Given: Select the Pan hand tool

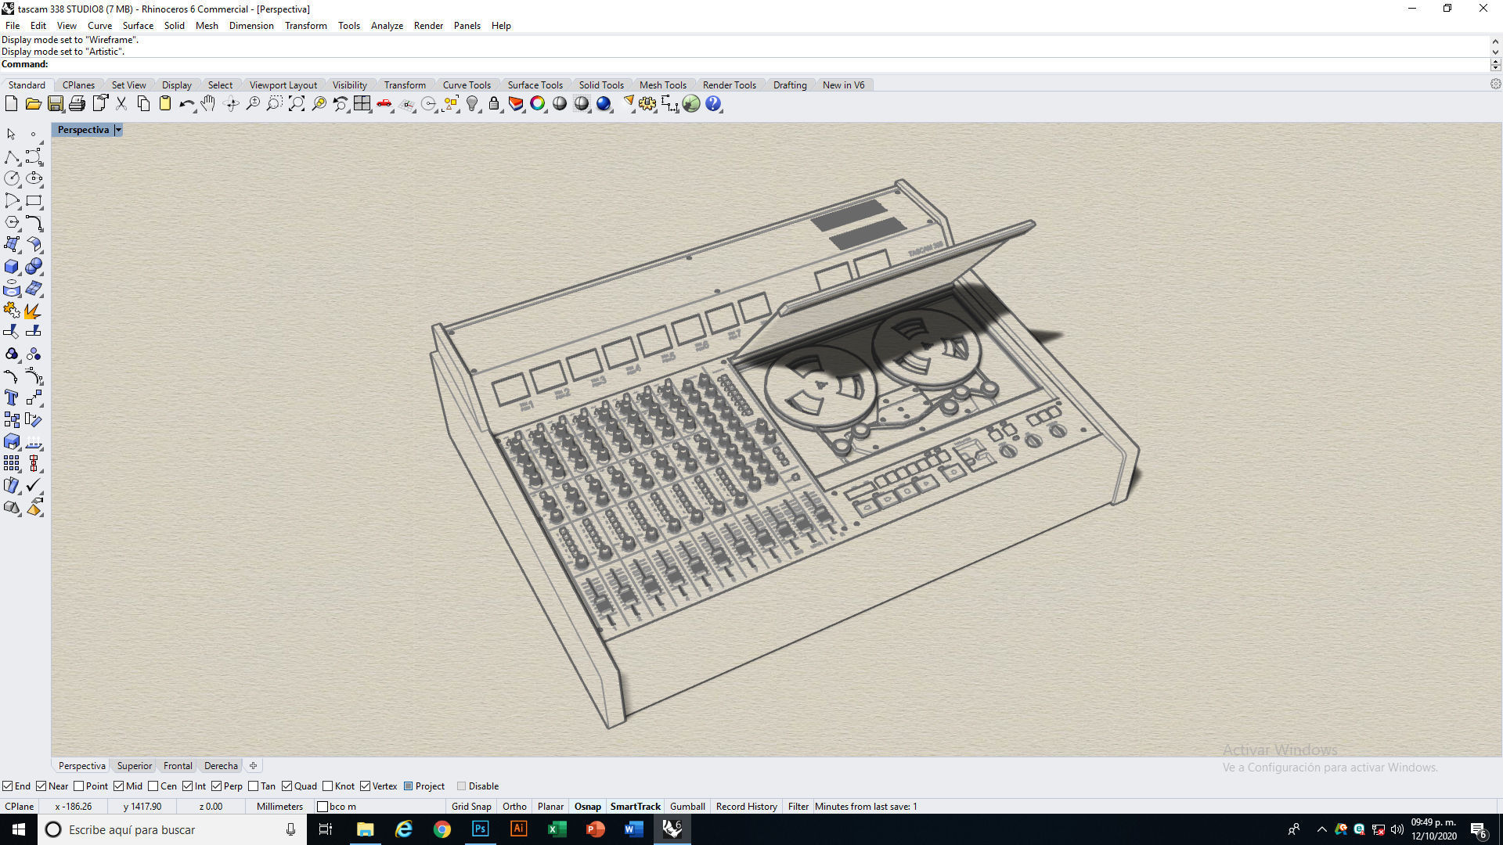Looking at the screenshot, I should click(208, 104).
